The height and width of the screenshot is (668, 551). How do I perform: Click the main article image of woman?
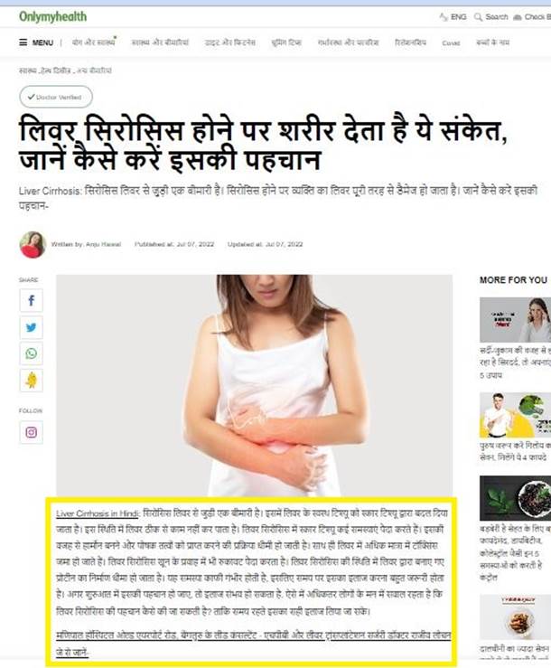(254, 385)
